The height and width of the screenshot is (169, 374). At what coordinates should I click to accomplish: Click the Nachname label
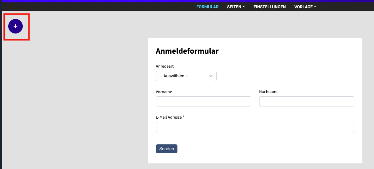(269, 92)
